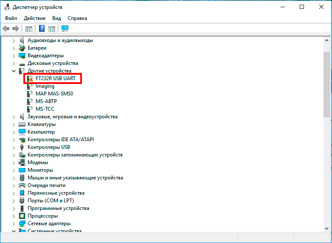Image resolution: width=332 pixels, height=243 pixels.
Task: Click the port connector icon beside Порты (COM и LPT)
Action: [22, 201]
